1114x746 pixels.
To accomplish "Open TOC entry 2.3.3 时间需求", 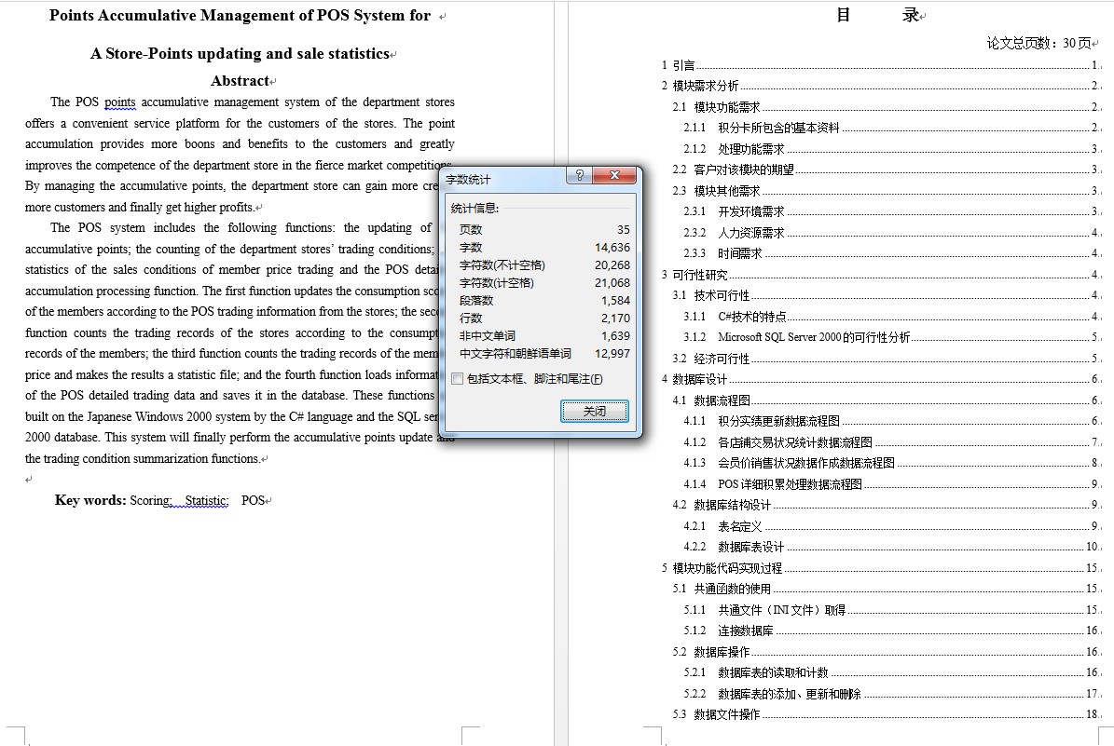I will click(x=891, y=253).
